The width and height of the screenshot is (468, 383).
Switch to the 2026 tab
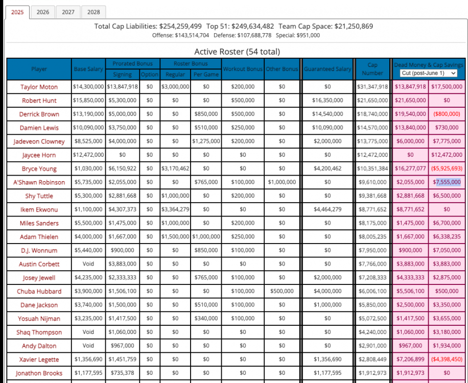(43, 12)
